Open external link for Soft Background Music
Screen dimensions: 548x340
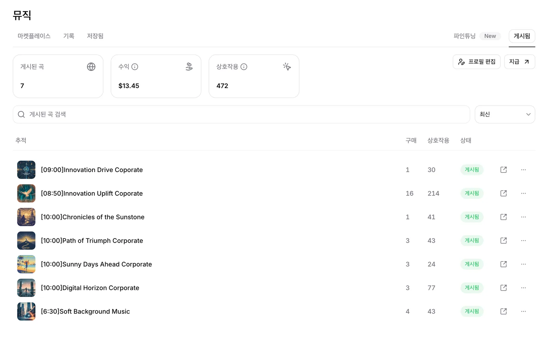pyautogui.click(x=503, y=311)
